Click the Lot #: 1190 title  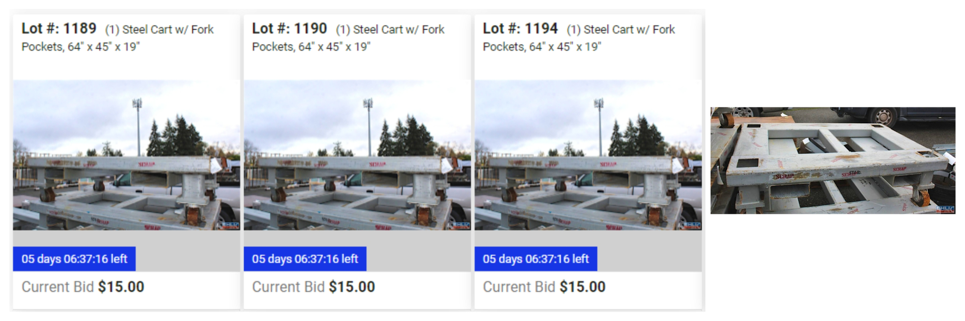(289, 29)
